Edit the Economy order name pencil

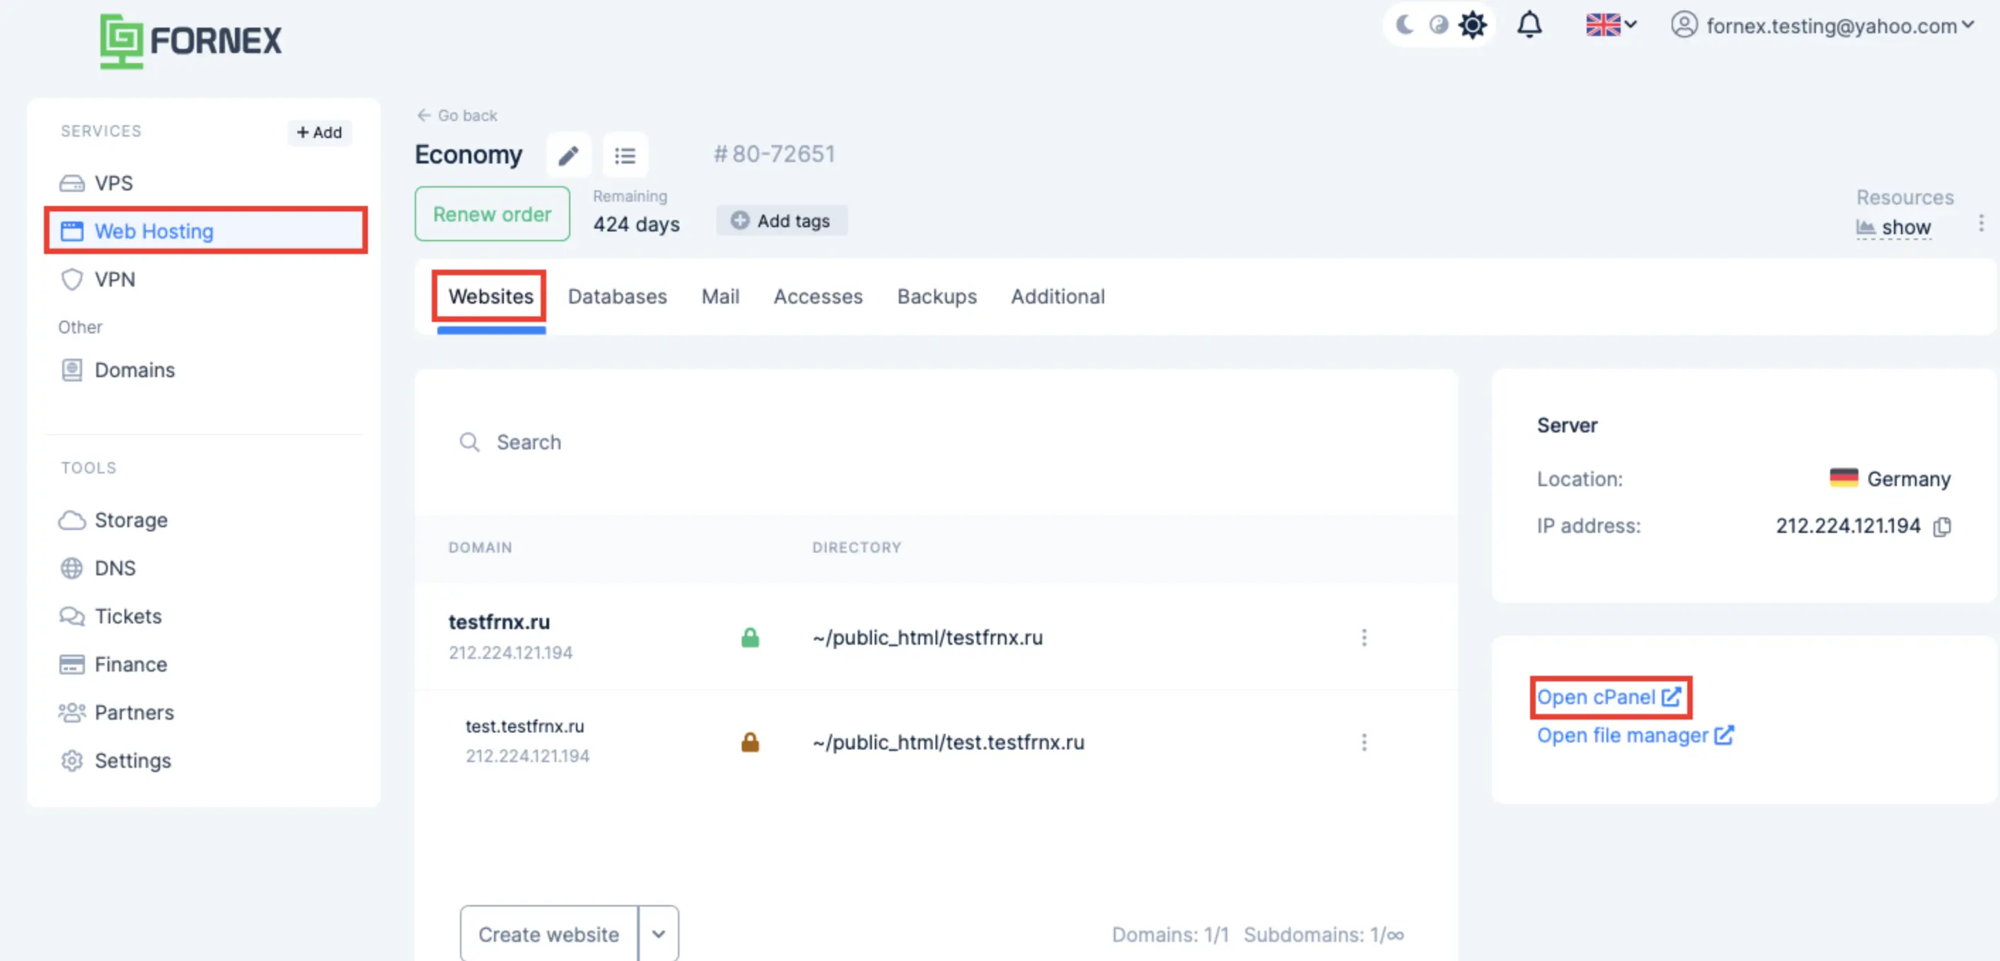[568, 155]
